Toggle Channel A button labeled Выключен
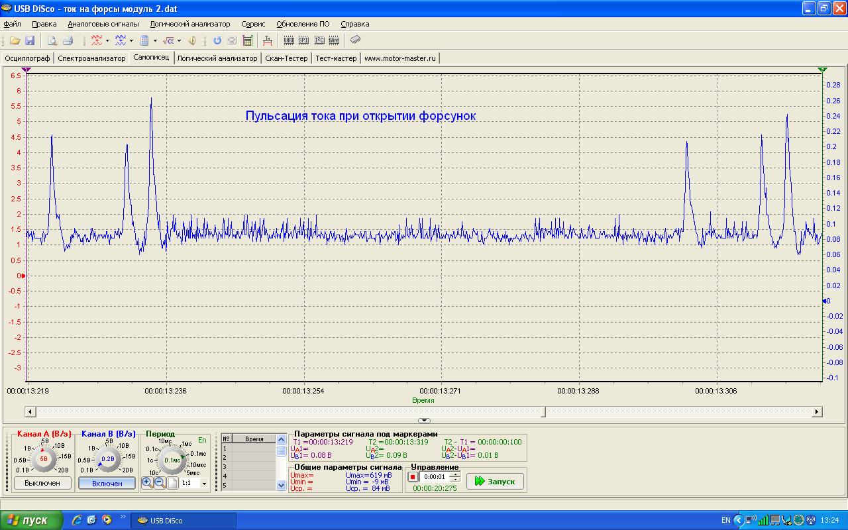The image size is (848, 530). click(x=42, y=483)
